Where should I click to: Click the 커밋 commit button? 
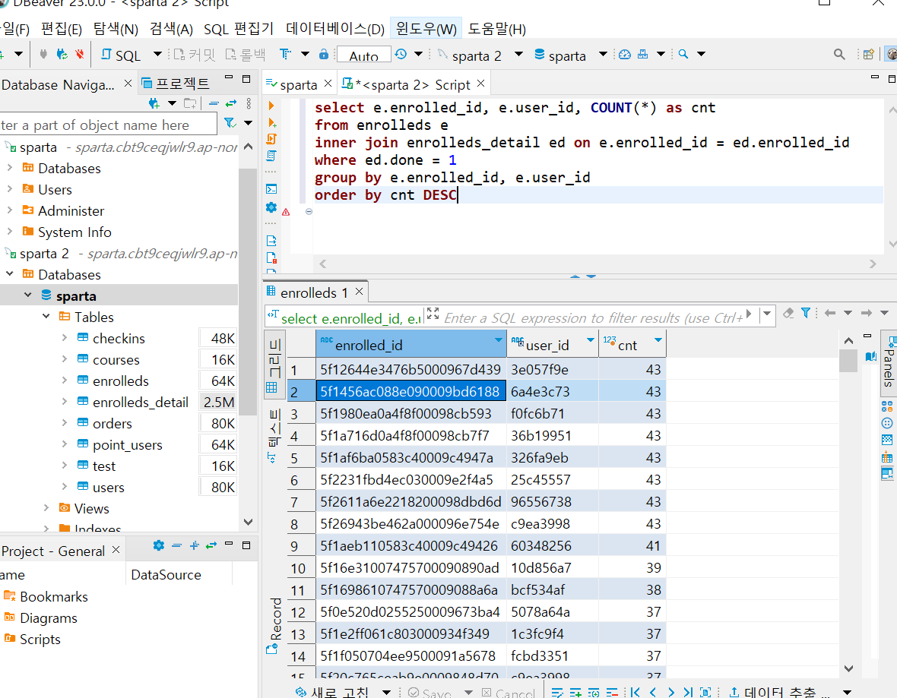pos(195,55)
